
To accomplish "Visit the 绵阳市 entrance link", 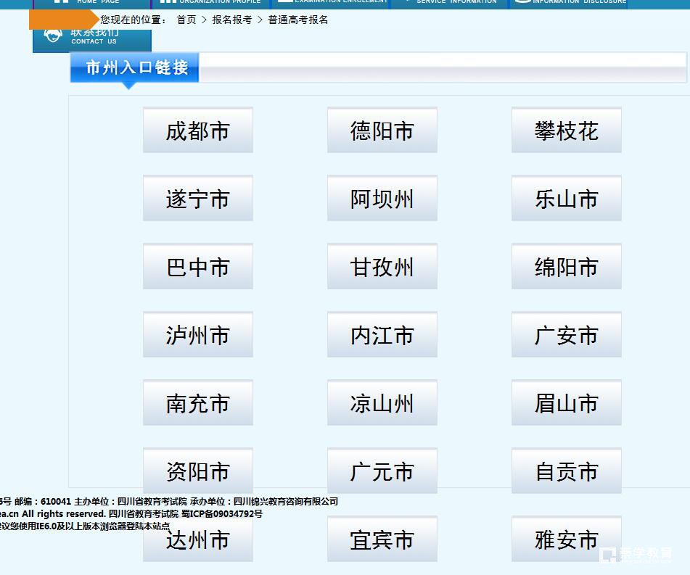I will (x=567, y=267).
